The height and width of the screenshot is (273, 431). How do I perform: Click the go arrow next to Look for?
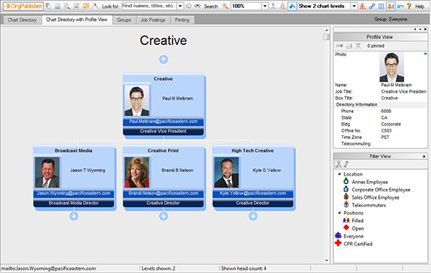pyautogui.click(x=188, y=6)
